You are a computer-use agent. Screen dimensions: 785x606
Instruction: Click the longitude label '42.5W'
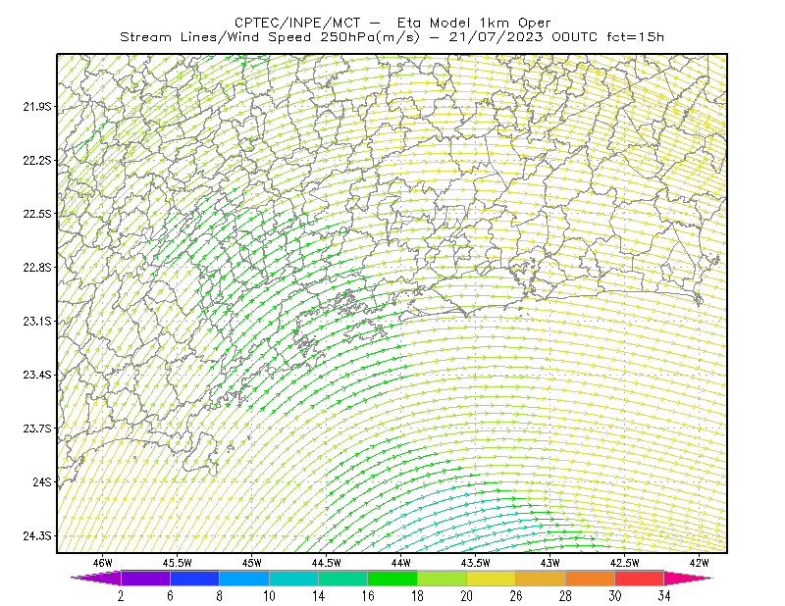click(x=625, y=563)
